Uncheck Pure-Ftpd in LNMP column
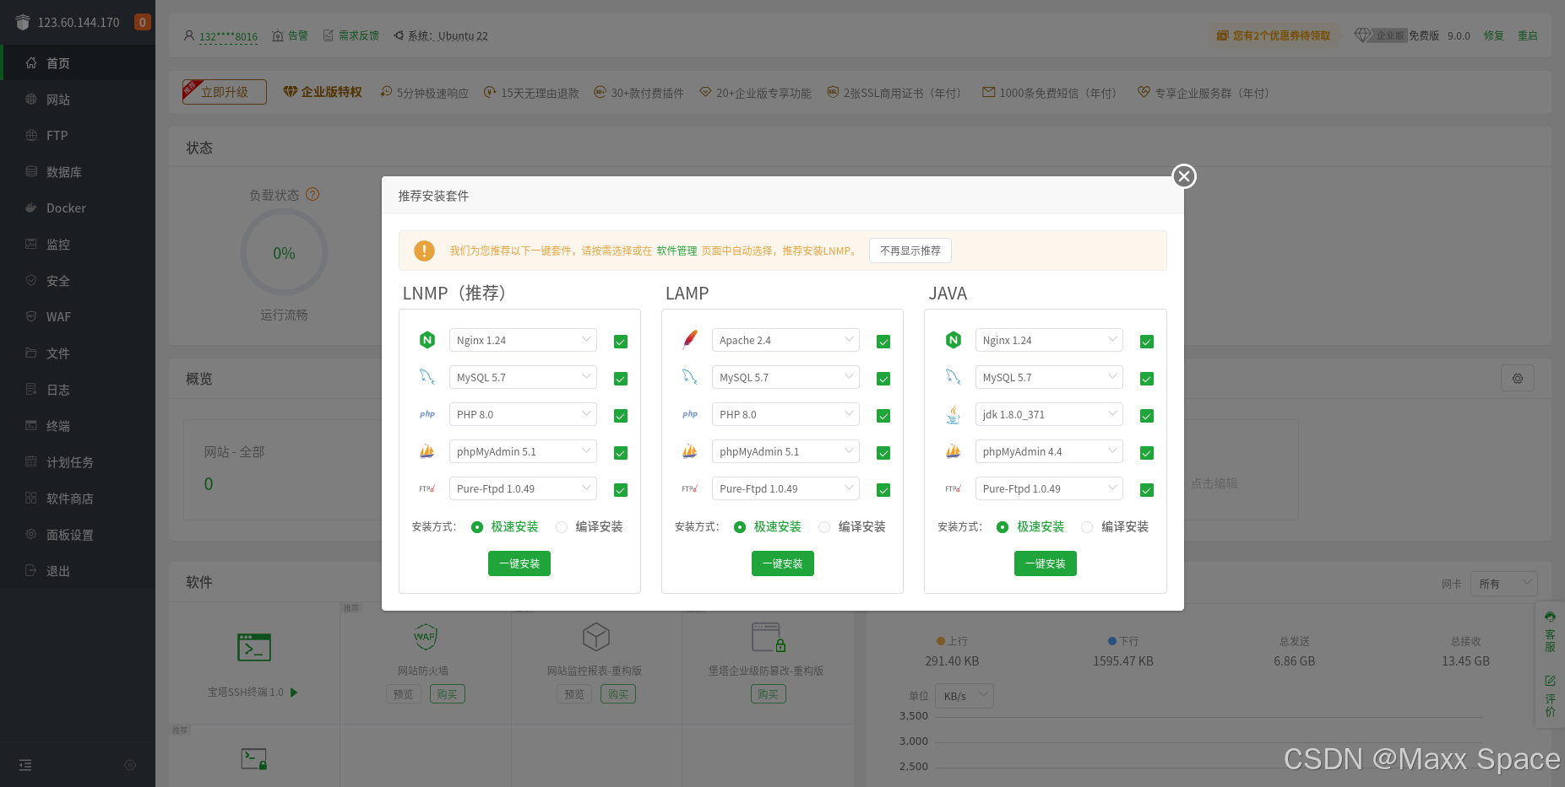 click(x=621, y=490)
